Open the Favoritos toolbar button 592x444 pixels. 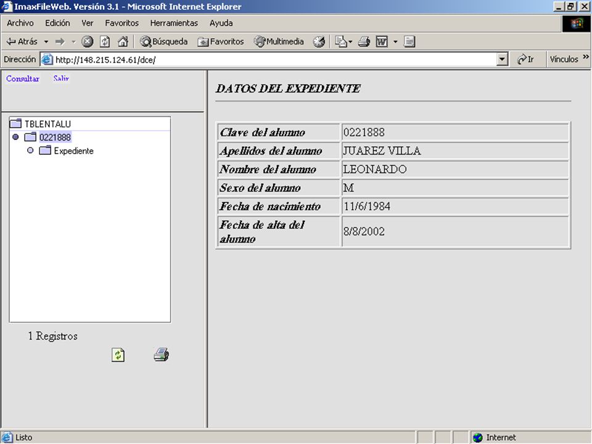click(x=221, y=41)
